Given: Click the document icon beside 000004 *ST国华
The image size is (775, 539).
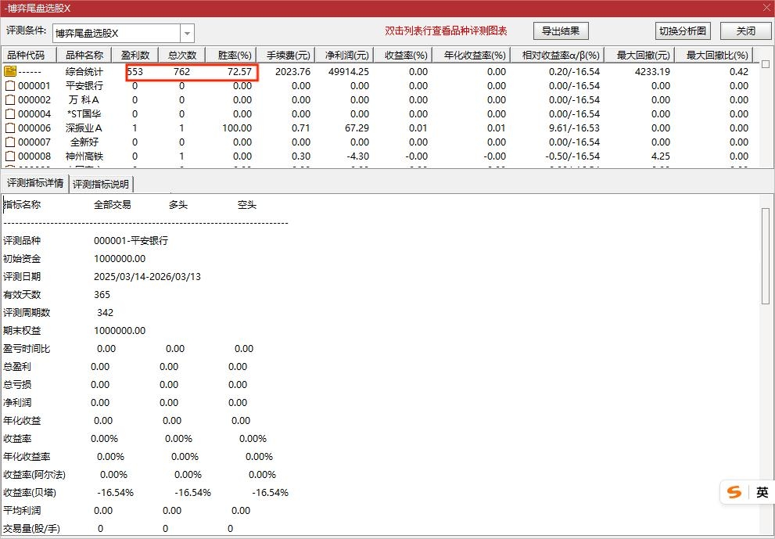Looking at the screenshot, I should 9,113.
